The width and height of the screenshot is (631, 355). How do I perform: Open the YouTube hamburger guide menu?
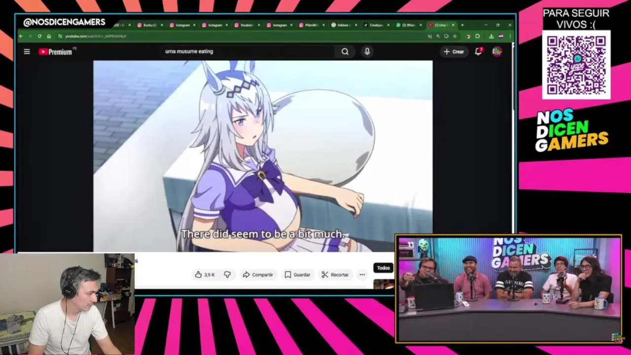coord(27,51)
